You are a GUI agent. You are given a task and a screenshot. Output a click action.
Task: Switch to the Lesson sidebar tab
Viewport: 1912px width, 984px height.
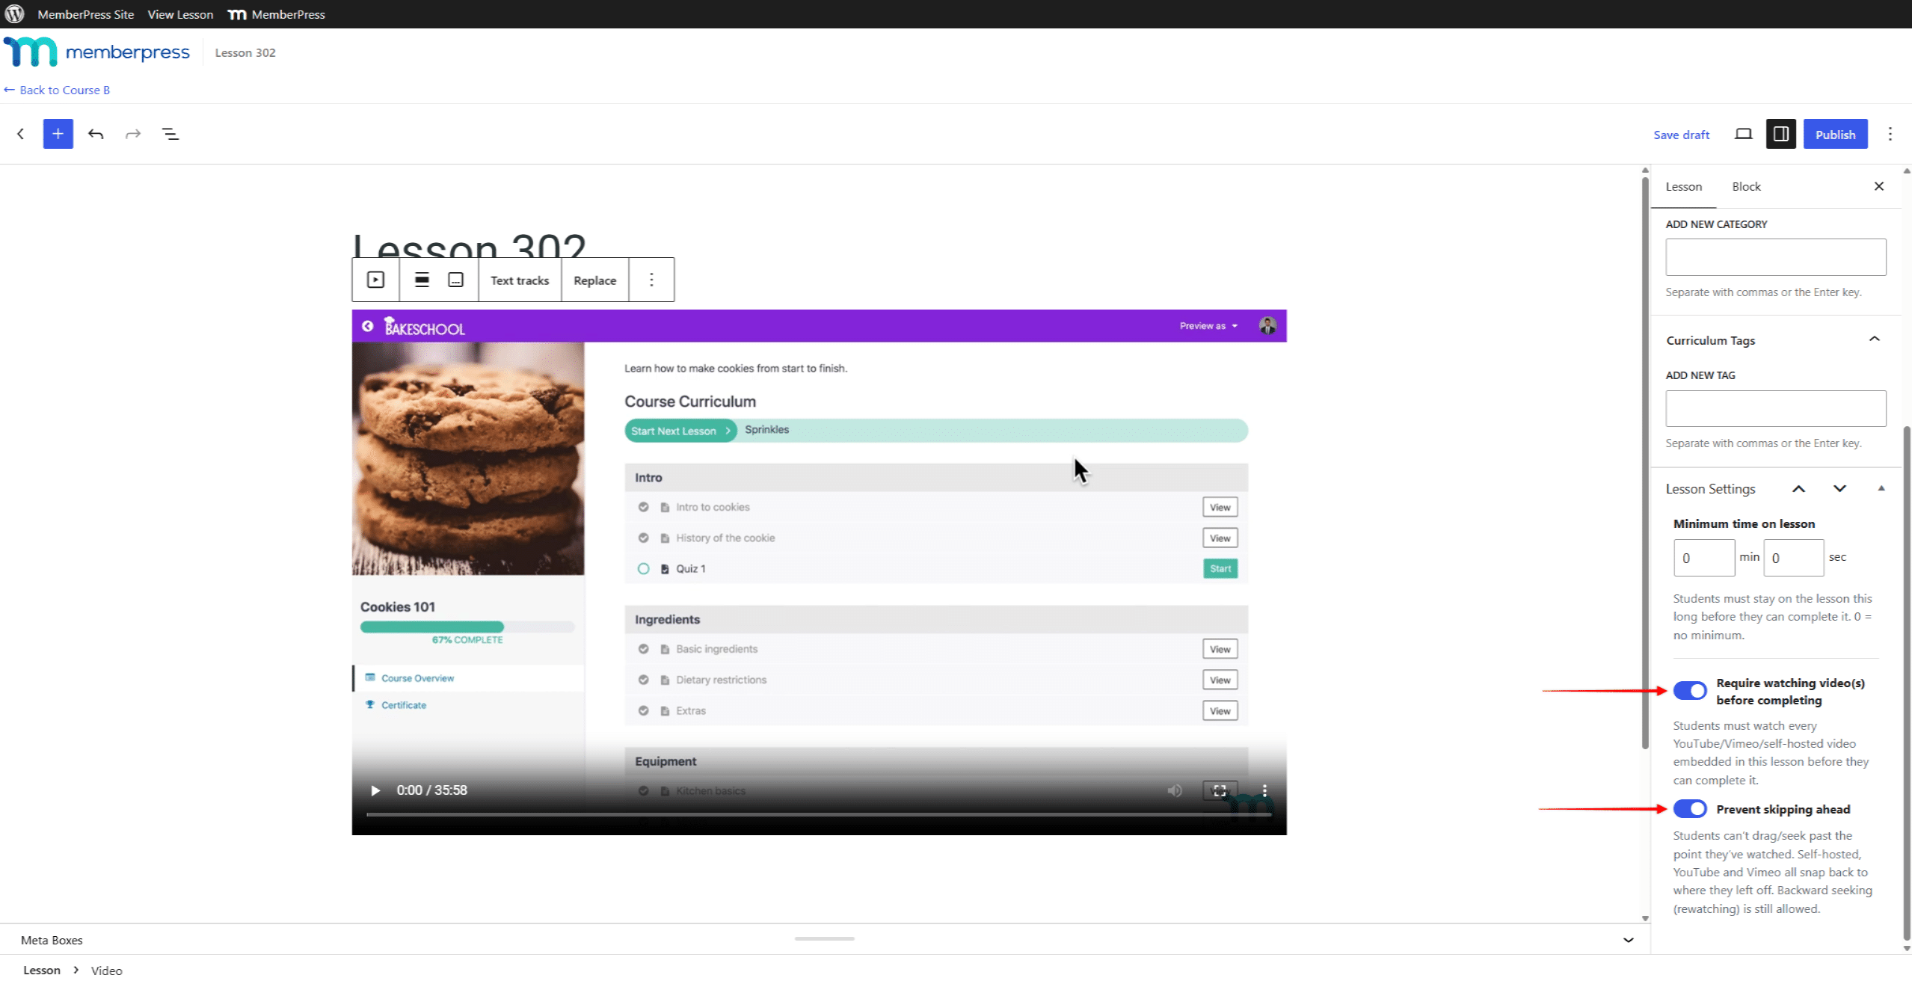[1683, 186]
